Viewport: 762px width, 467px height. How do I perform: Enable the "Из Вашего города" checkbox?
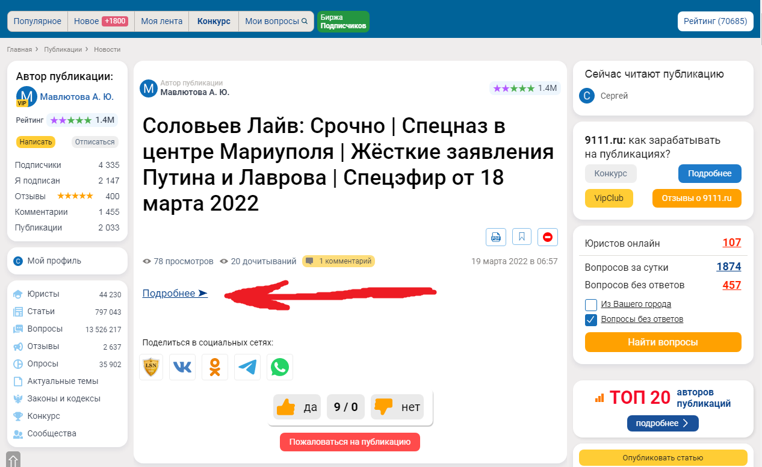tap(591, 305)
